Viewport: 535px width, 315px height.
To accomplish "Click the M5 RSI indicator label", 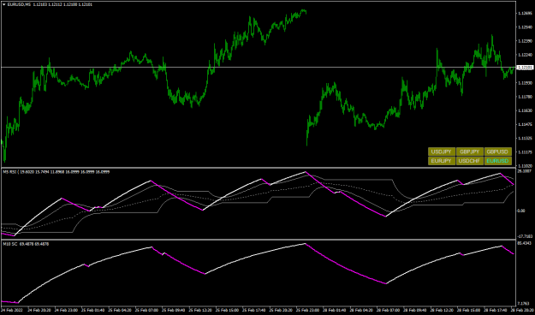I will 9,172.
